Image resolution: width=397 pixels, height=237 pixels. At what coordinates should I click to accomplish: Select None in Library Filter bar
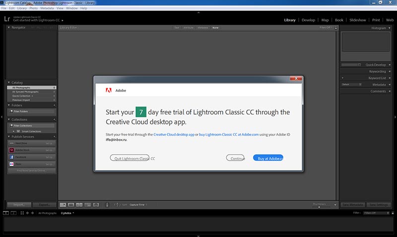coord(215,28)
